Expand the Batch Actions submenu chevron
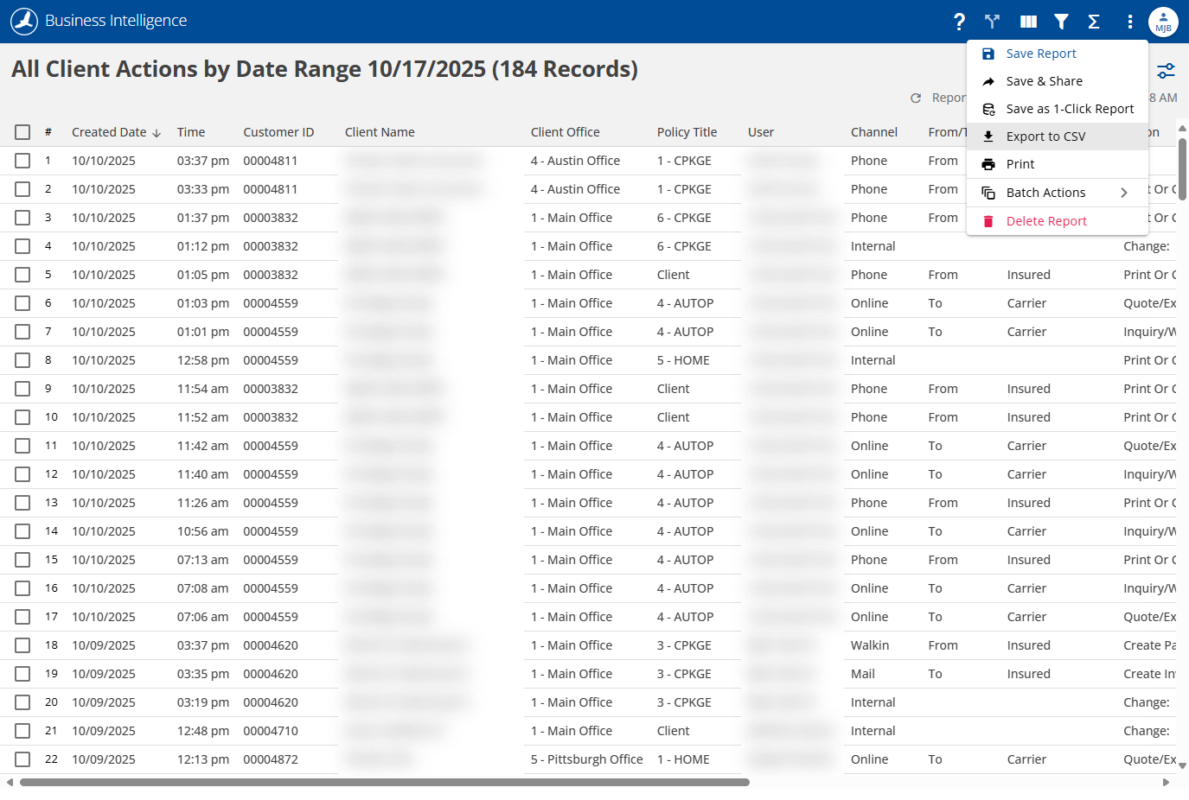The width and height of the screenshot is (1189, 800). click(x=1124, y=193)
